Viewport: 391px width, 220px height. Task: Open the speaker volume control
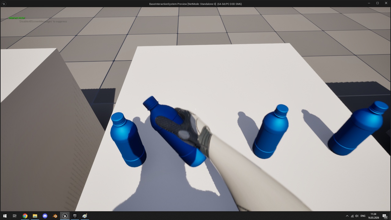(x=357, y=216)
